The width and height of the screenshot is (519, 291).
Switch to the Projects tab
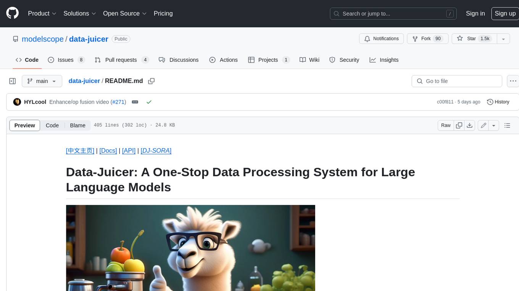[x=269, y=60]
